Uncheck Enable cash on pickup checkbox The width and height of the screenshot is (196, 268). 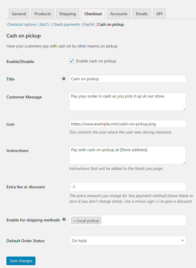tap(71, 61)
